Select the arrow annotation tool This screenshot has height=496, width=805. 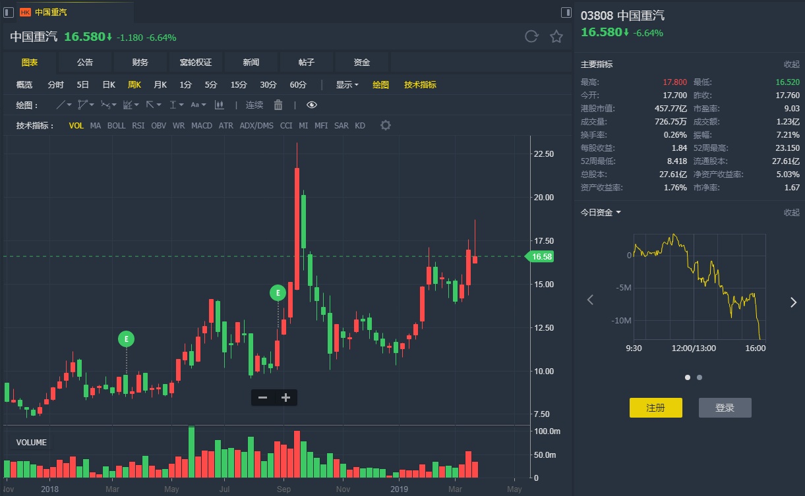coord(150,105)
